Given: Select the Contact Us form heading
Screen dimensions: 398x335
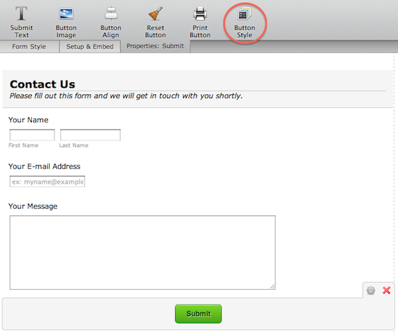Looking at the screenshot, I should click(x=42, y=84).
